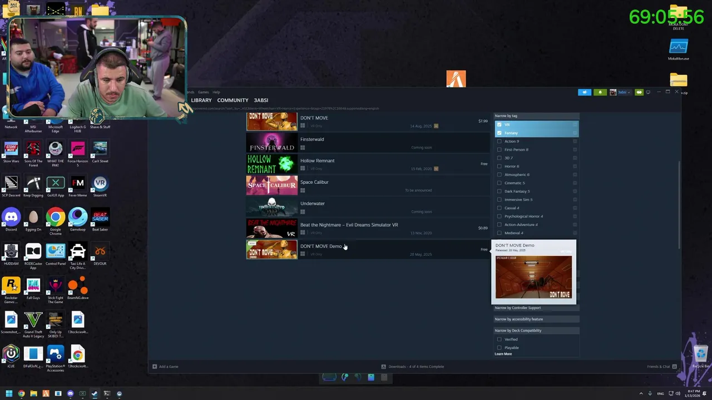Collapse Narrow by Deck Compatibility section
This screenshot has width=712, height=400.
tap(536, 331)
